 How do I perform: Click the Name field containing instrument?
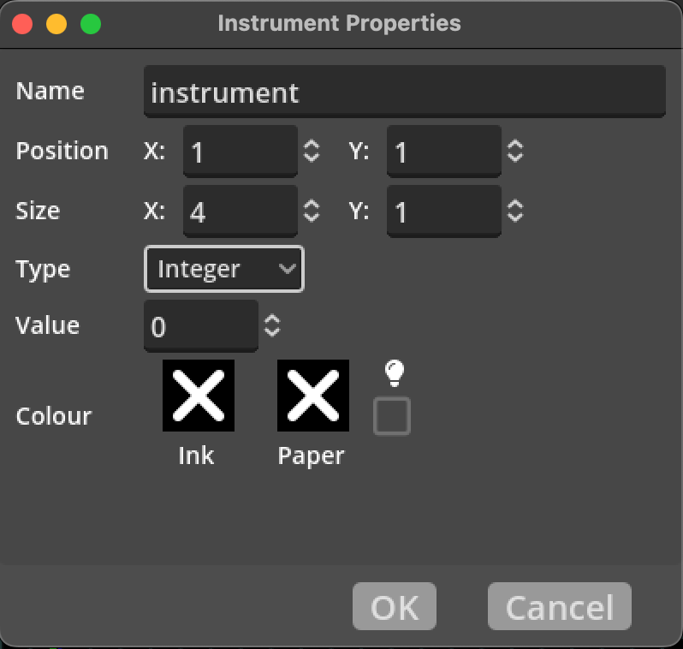[404, 92]
